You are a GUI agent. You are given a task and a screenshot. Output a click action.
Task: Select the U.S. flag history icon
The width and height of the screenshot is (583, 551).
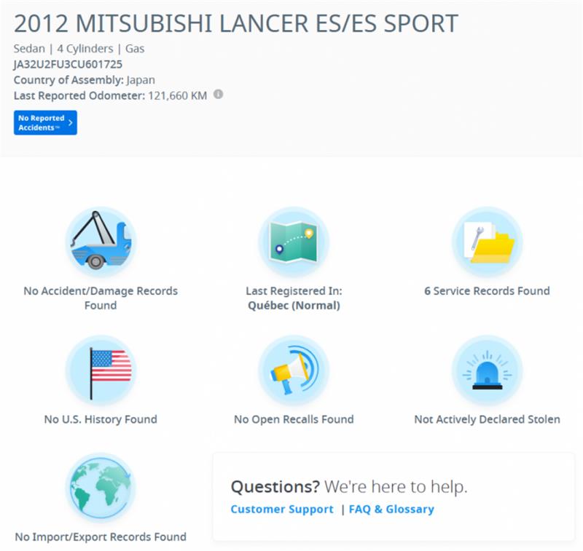coord(100,370)
